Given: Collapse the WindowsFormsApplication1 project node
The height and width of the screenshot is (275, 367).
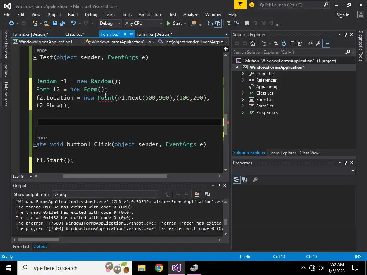Looking at the screenshot, I should pyautogui.click(x=237, y=67).
